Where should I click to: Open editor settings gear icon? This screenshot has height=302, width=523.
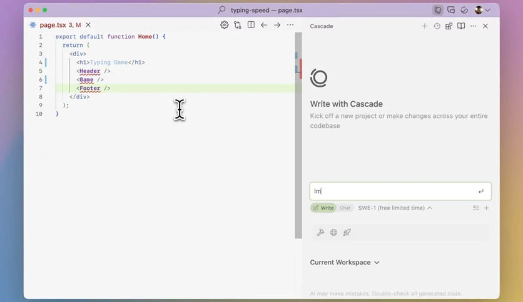point(224,25)
